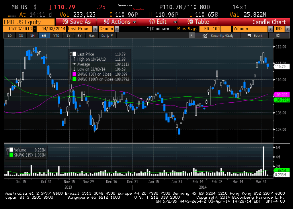Click the Vol 233,125 header value
The width and height of the screenshot is (293, 209).
(x=77, y=15)
